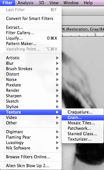The width and height of the screenshot is (104, 170).
Task: Click Texturizer... in the submenu
Action: (83, 139)
